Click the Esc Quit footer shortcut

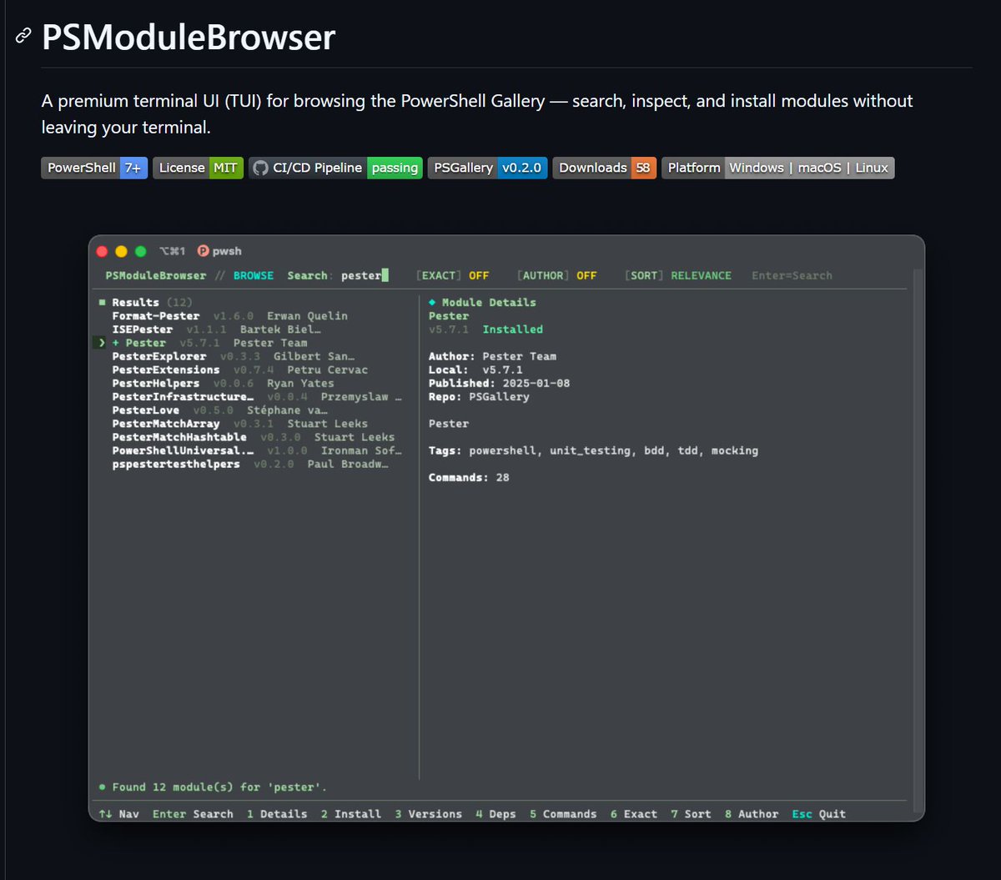818,814
